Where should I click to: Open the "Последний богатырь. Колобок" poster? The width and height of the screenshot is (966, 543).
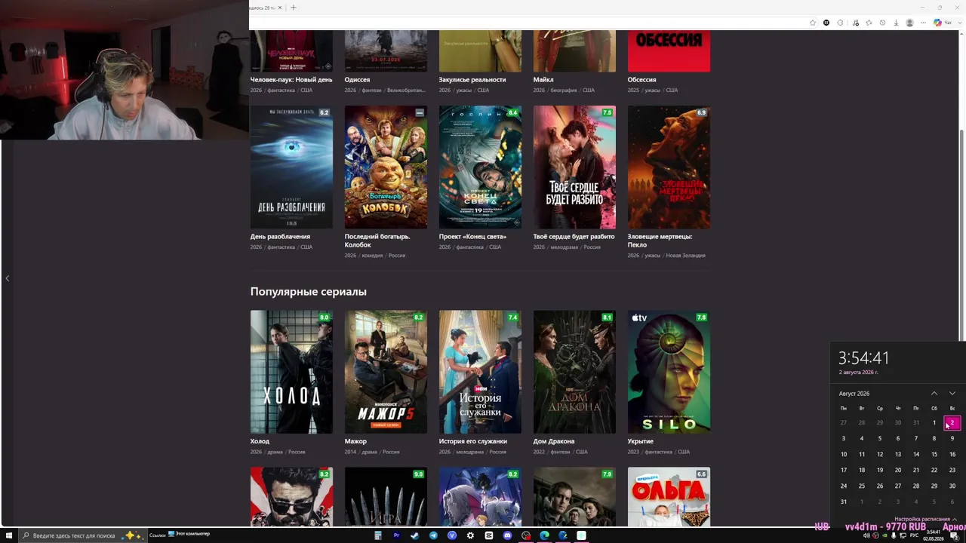(x=386, y=167)
